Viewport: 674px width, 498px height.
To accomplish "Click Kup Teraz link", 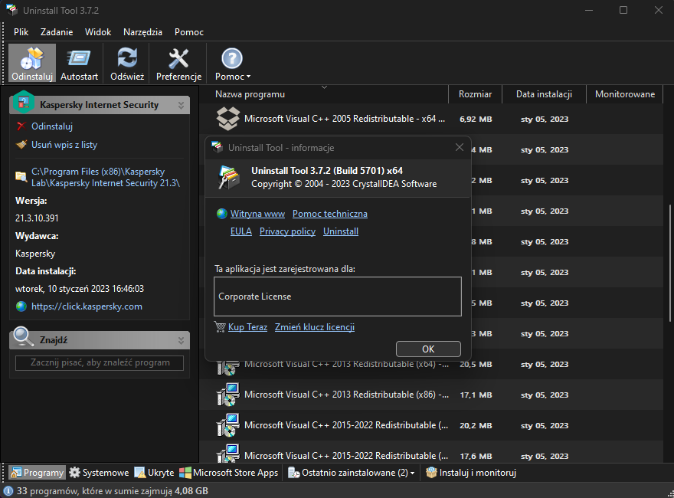I will [x=247, y=327].
